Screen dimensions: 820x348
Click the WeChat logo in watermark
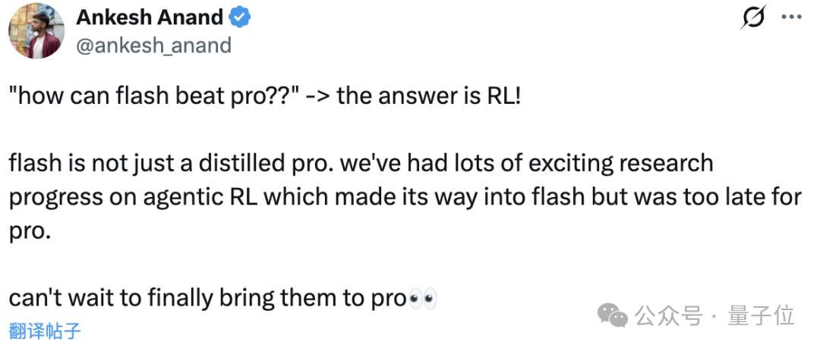pos(613,315)
